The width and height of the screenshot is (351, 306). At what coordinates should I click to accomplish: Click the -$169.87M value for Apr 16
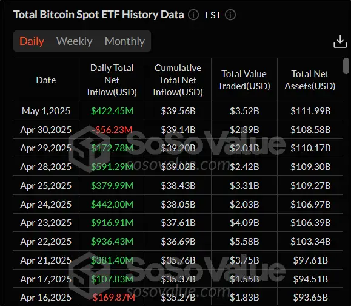[x=112, y=297]
